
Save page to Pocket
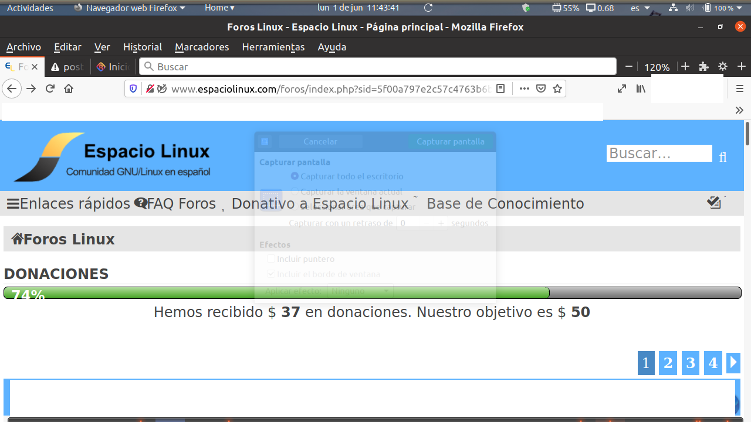tap(541, 89)
